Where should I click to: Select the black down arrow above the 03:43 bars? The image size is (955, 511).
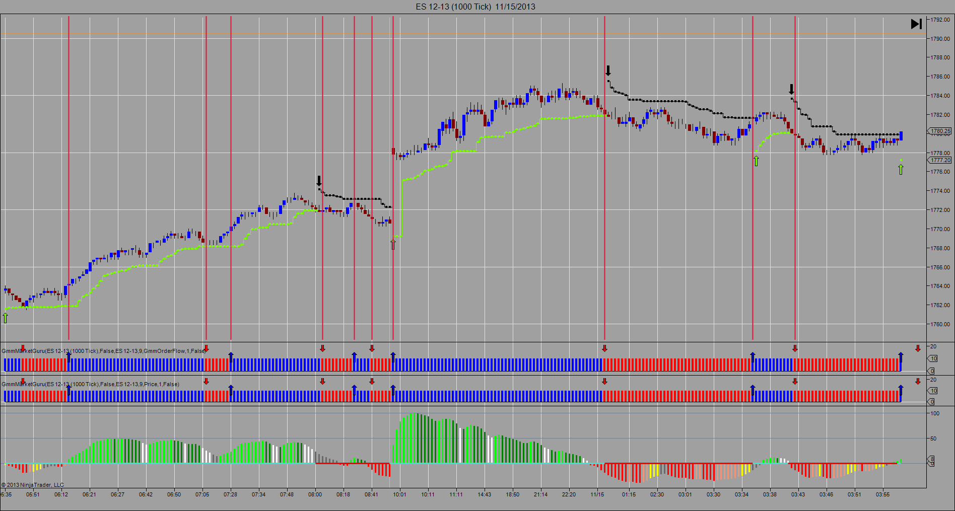tap(791, 90)
